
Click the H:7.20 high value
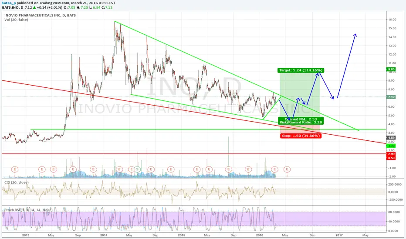82,7
